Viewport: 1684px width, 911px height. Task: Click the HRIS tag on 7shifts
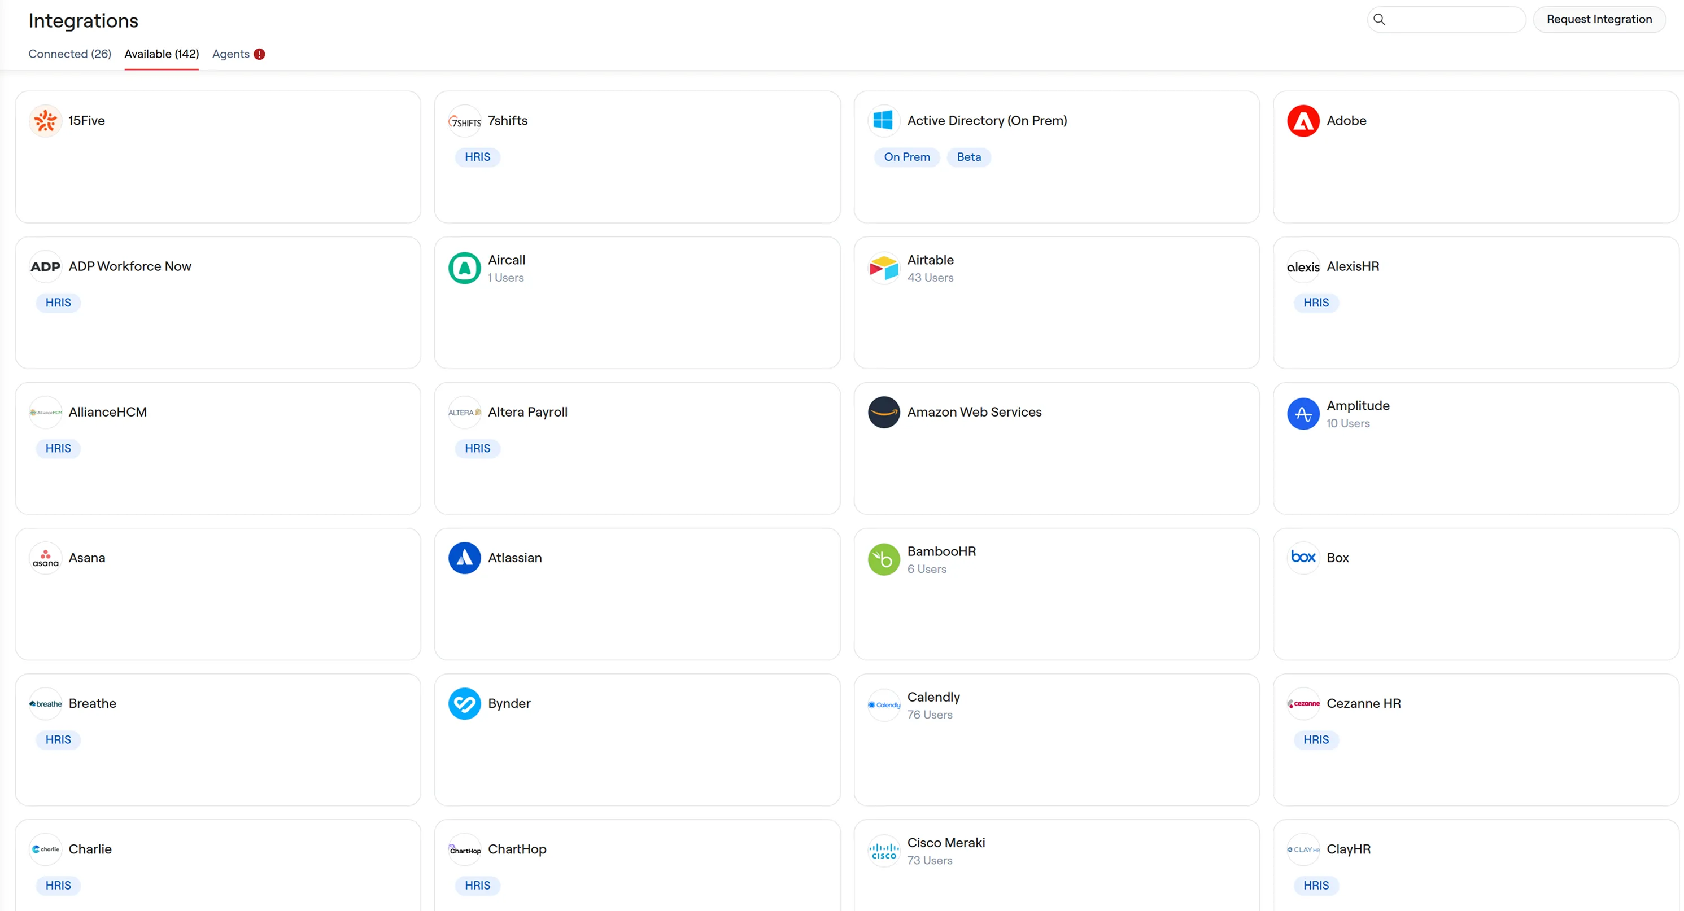click(477, 157)
